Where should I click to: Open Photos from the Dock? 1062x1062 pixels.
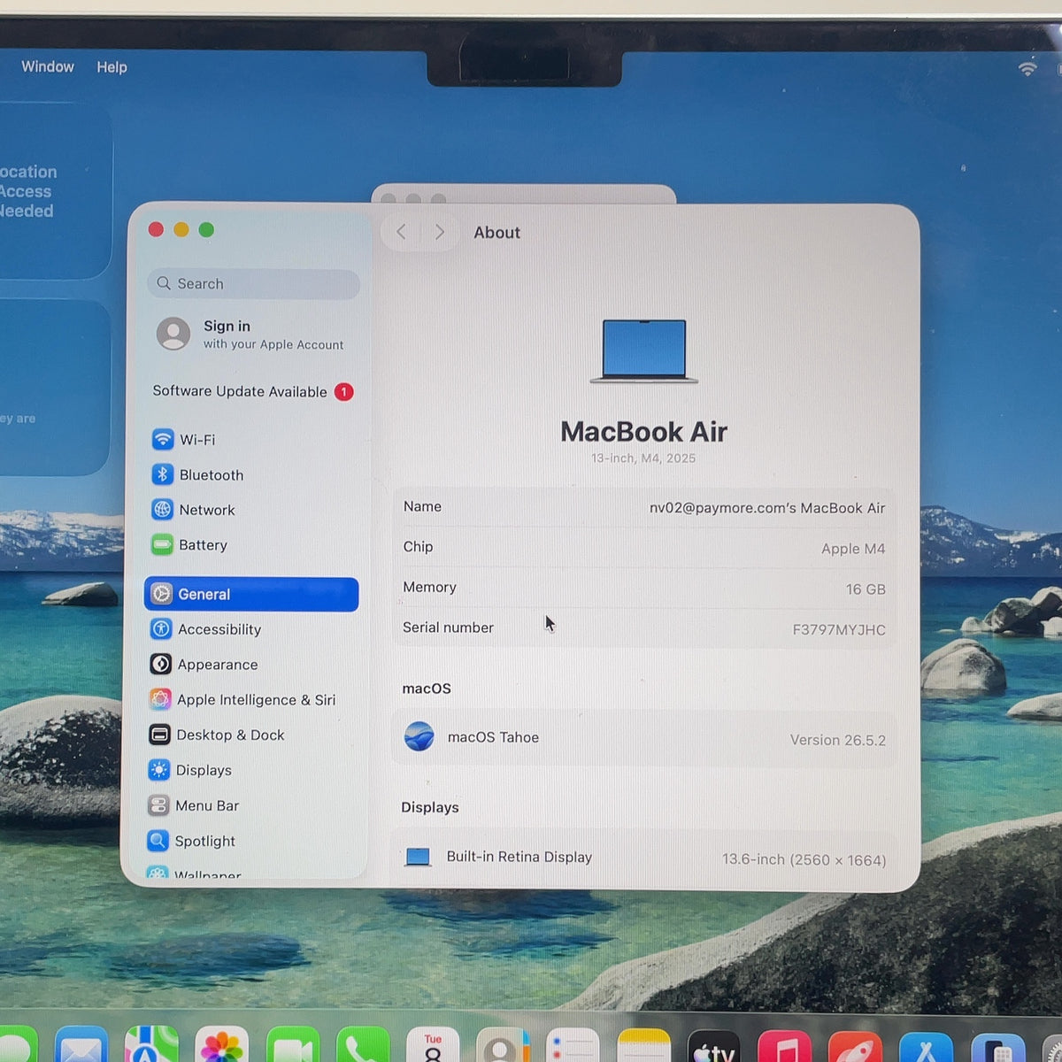coord(221,1046)
